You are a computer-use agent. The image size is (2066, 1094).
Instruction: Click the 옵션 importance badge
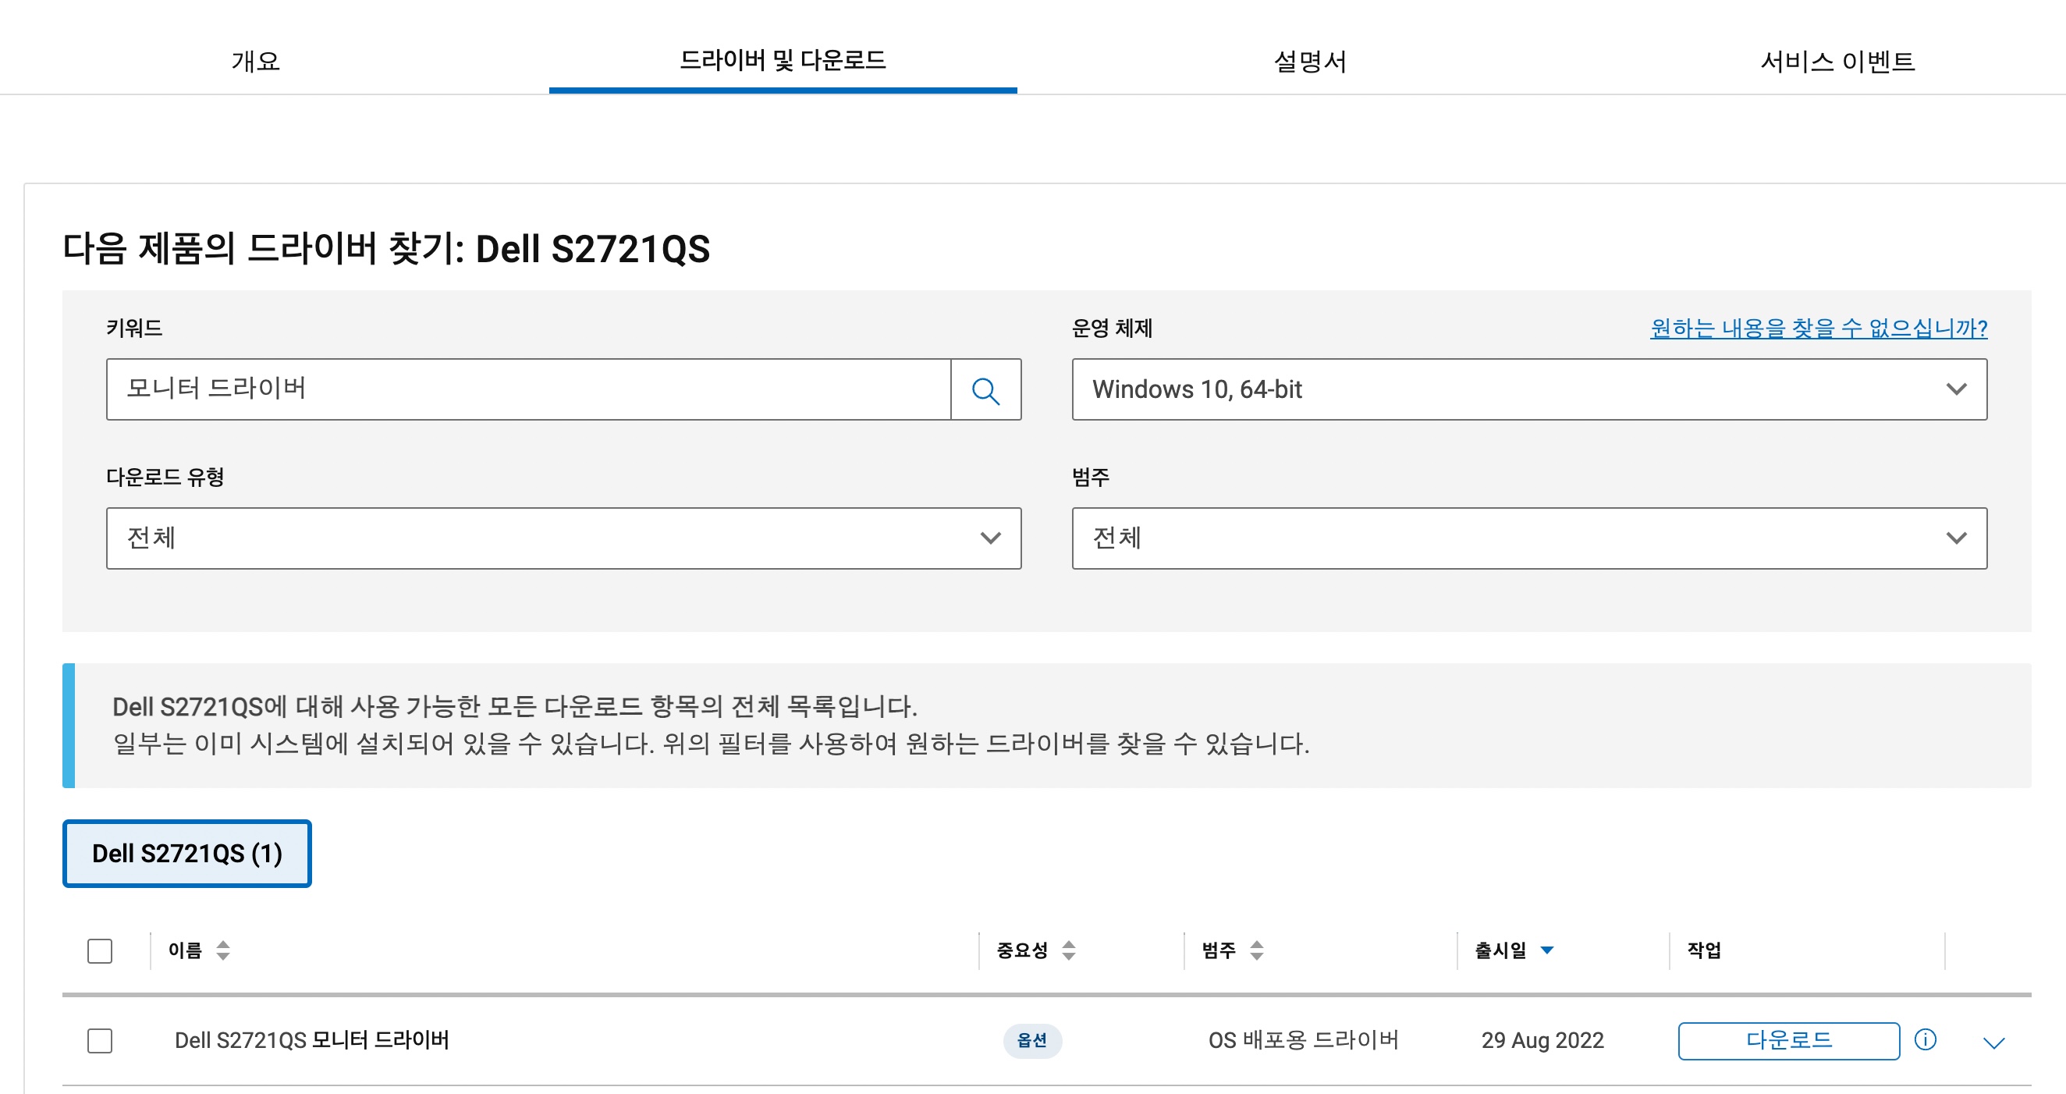click(x=1031, y=1040)
